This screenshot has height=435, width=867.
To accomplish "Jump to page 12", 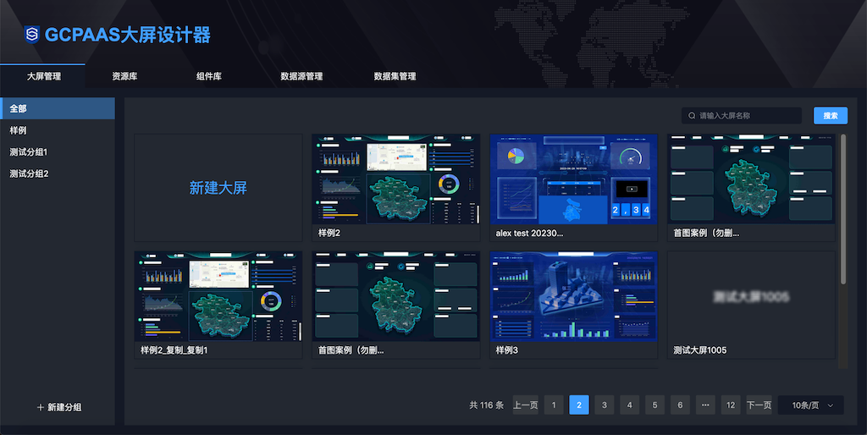I will 731,405.
